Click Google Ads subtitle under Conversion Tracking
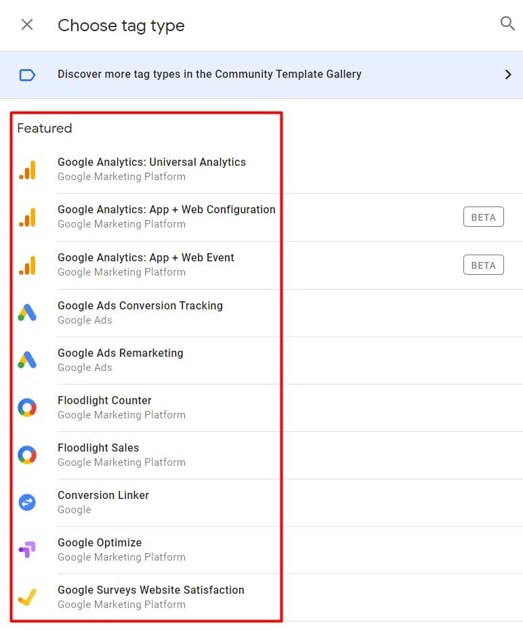 (x=85, y=320)
